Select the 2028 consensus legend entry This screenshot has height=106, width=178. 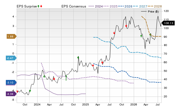(155, 6)
